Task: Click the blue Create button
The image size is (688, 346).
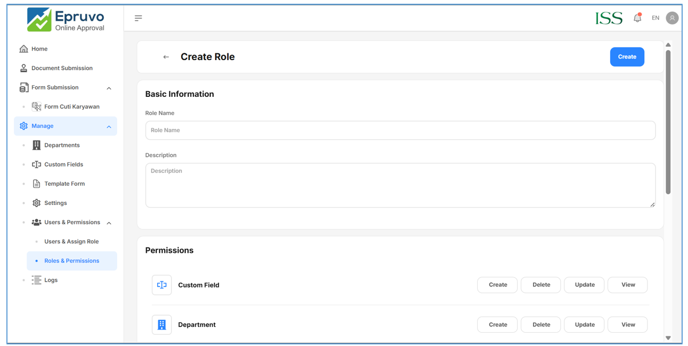Action: (x=627, y=57)
